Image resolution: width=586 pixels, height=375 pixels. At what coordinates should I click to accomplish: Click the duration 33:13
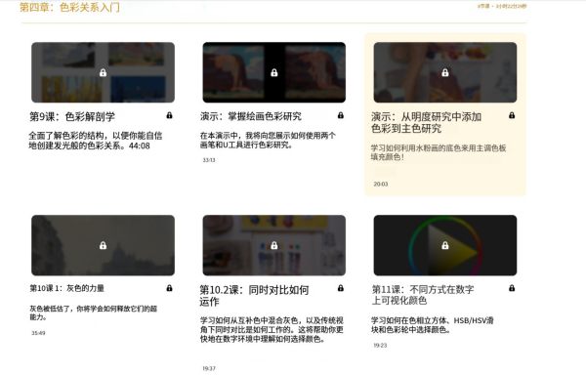coord(209,160)
